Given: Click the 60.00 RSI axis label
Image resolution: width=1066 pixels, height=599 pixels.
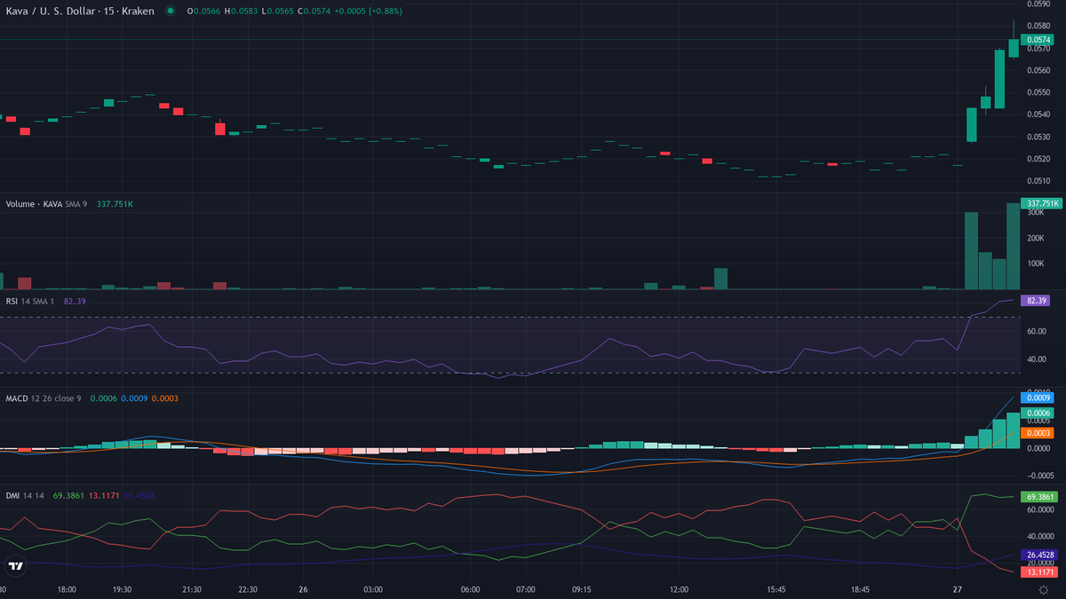Looking at the screenshot, I should pos(1035,331).
